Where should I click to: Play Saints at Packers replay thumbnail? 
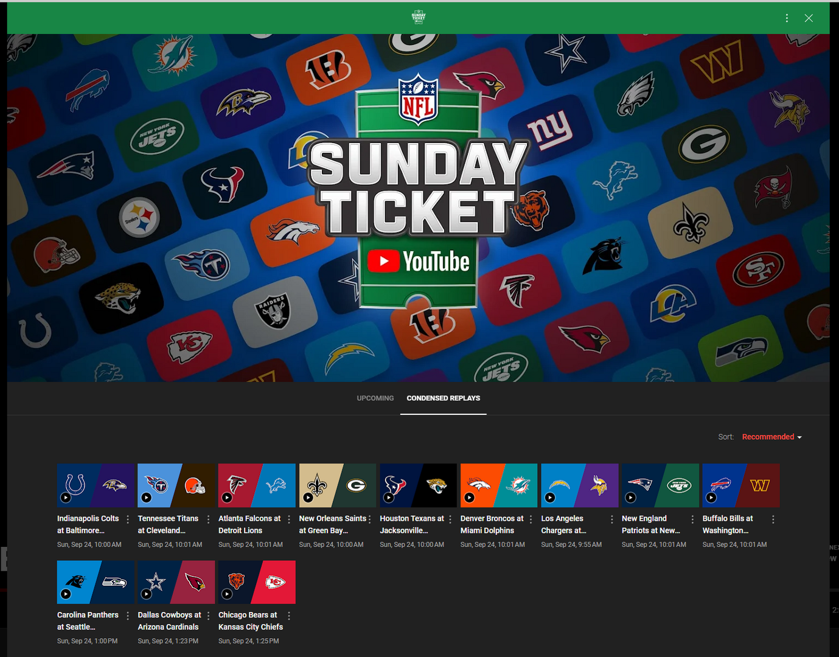tap(338, 485)
